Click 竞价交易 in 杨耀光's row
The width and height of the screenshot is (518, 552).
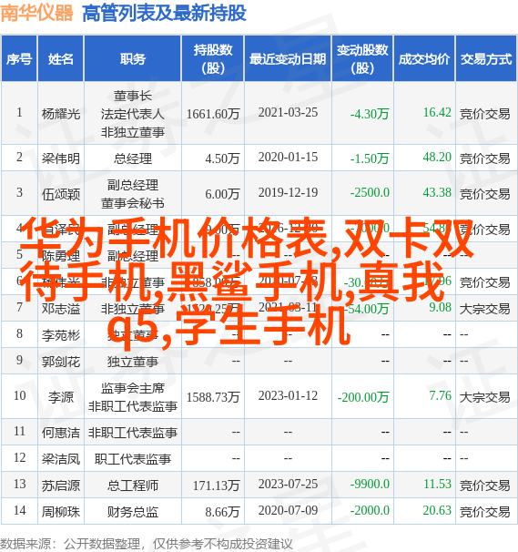(485, 114)
